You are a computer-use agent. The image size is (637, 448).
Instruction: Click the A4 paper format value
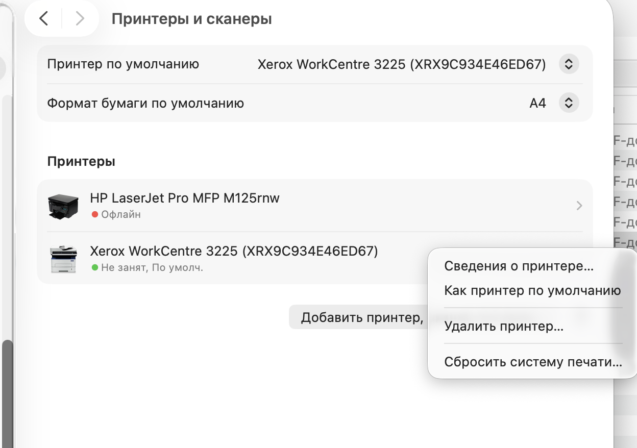pyautogui.click(x=537, y=104)
